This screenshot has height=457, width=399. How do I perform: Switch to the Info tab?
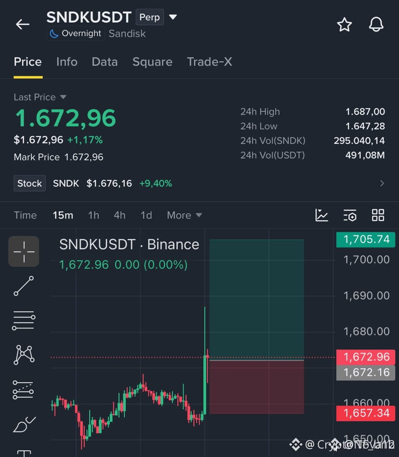coord(66,62)
